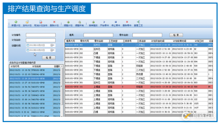Select plan row 6101211-OP30

point(35,108)
